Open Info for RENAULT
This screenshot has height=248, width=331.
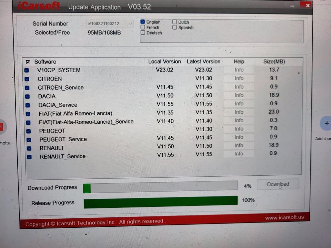point(239,145)
